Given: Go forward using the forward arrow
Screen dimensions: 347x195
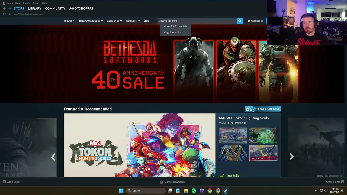Looking at the screenshot, I should [x=10, y=8].
